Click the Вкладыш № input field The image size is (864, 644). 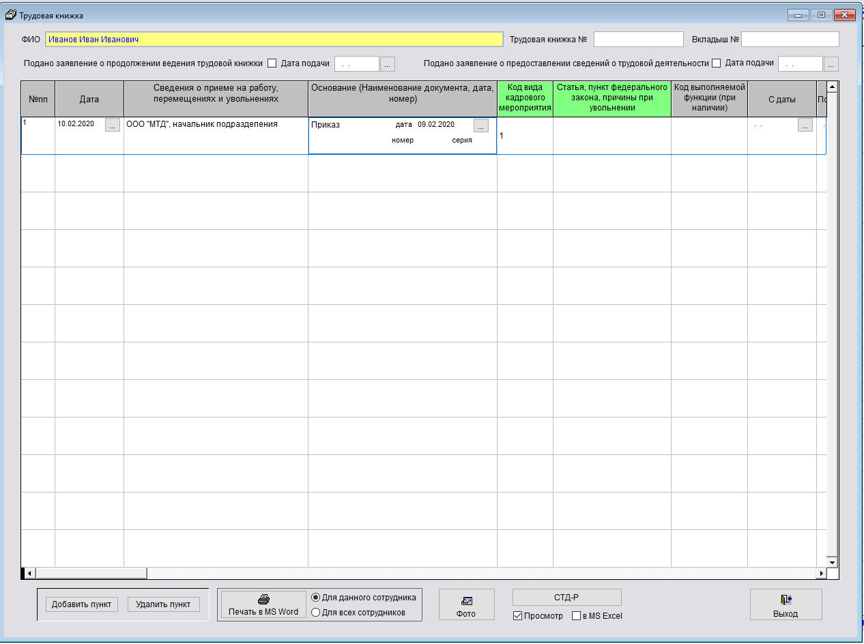790,40
